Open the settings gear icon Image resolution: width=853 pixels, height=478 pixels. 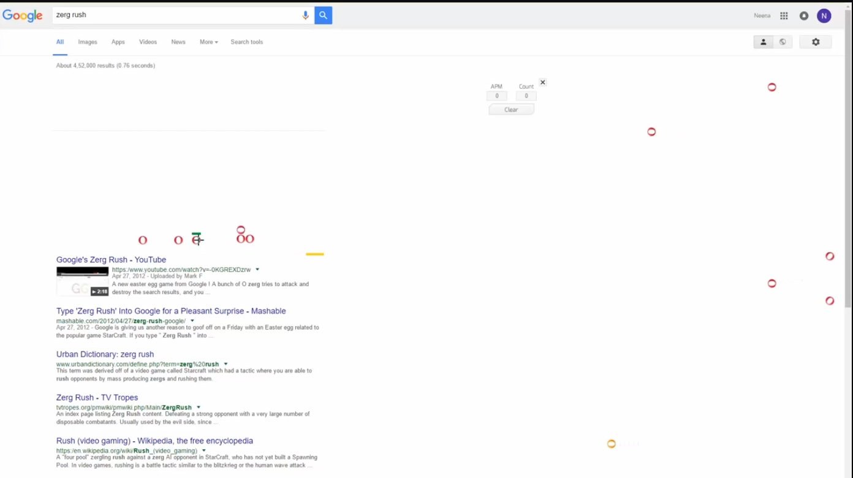tap(815, 42)
